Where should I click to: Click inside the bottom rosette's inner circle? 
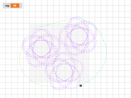click(64, 72)
